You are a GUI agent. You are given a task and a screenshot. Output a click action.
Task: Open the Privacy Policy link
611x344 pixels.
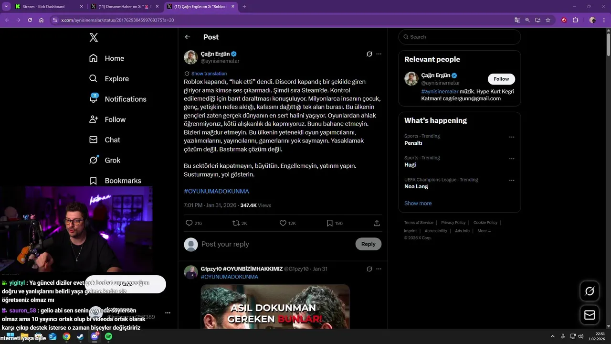coord(453,223)
